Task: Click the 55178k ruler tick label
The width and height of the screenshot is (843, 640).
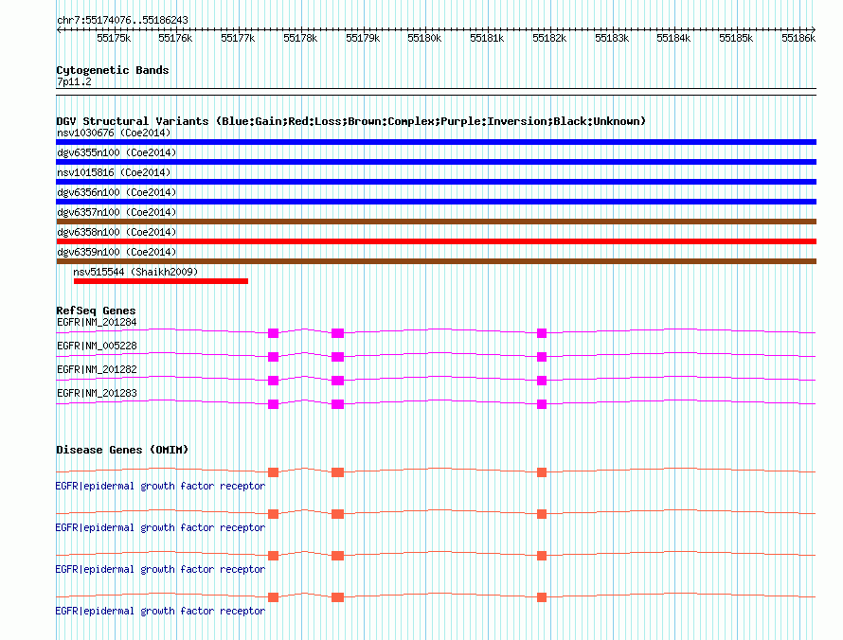Action: (300, 38)
